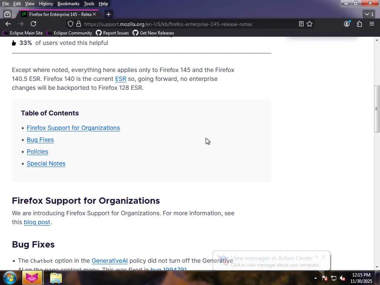
Task: Open the Bookmarks menu
Action: click(68, 4)
